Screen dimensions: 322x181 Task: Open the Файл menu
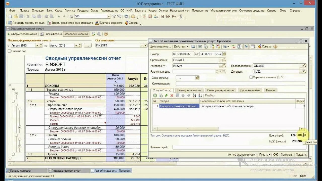pyautogui.click(x=13, y=11)
